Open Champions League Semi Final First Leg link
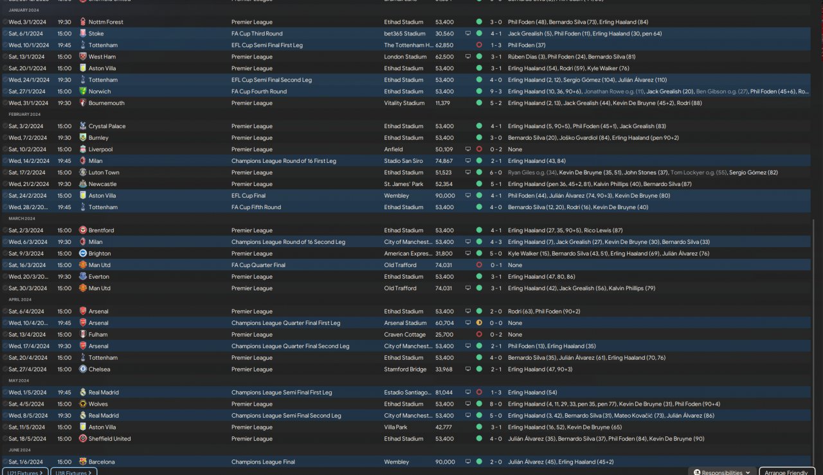The width and height of the screenshot is (823, 475). pos(282,393)
